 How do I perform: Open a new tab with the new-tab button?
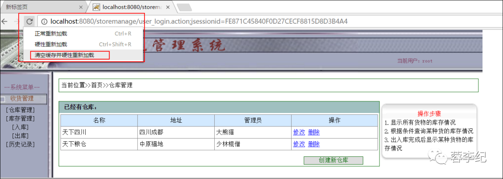184,7
